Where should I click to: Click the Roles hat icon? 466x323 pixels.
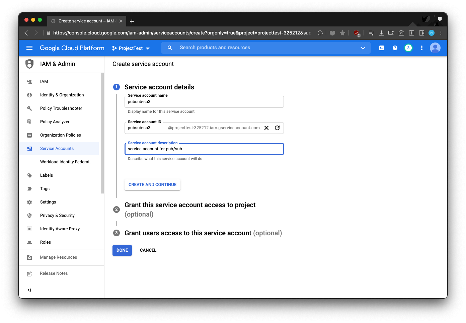pos(29,242)
